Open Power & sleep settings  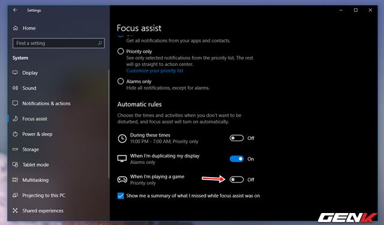(37, 134)
